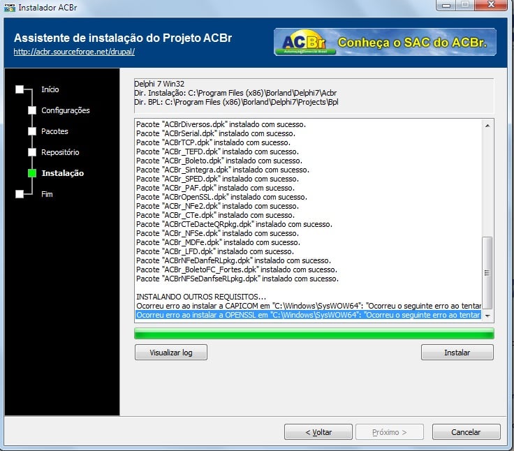Click the "Dir. Instalação" path text
Viewport: 514px width, 451px height.
(235, 93)
